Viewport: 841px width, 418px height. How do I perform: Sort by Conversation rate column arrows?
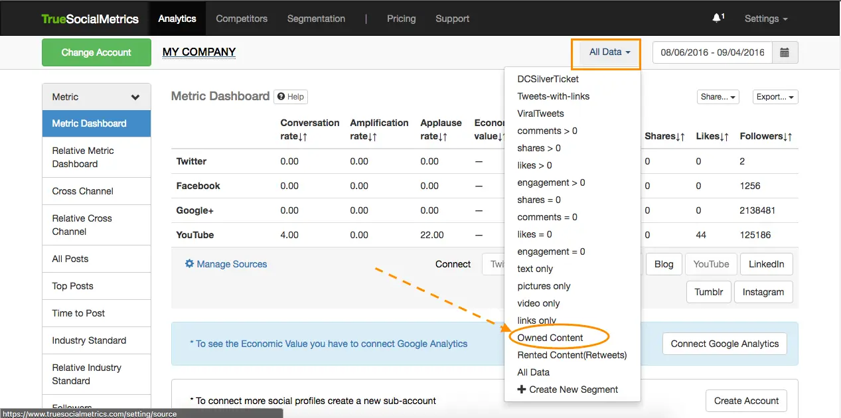(302, 137)
